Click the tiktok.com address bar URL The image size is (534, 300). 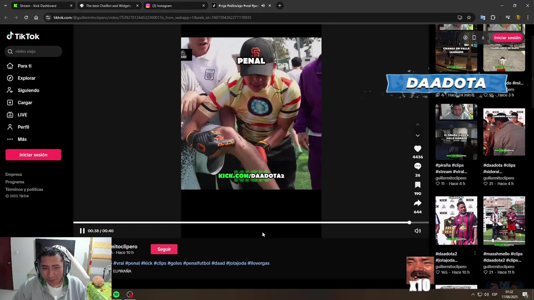click(x=152, y=17)
